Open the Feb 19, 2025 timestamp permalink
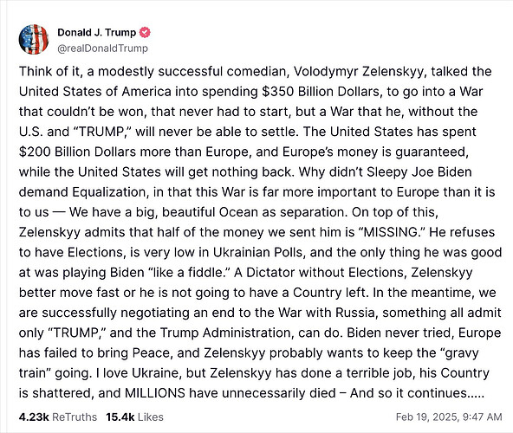 (x=449, y=417)
